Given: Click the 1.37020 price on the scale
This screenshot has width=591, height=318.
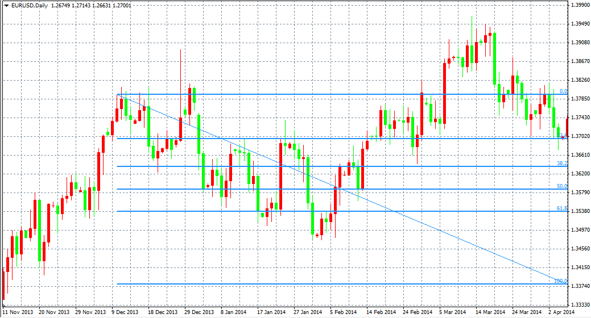Looking at the screenshot, I should tap(579, 136).
